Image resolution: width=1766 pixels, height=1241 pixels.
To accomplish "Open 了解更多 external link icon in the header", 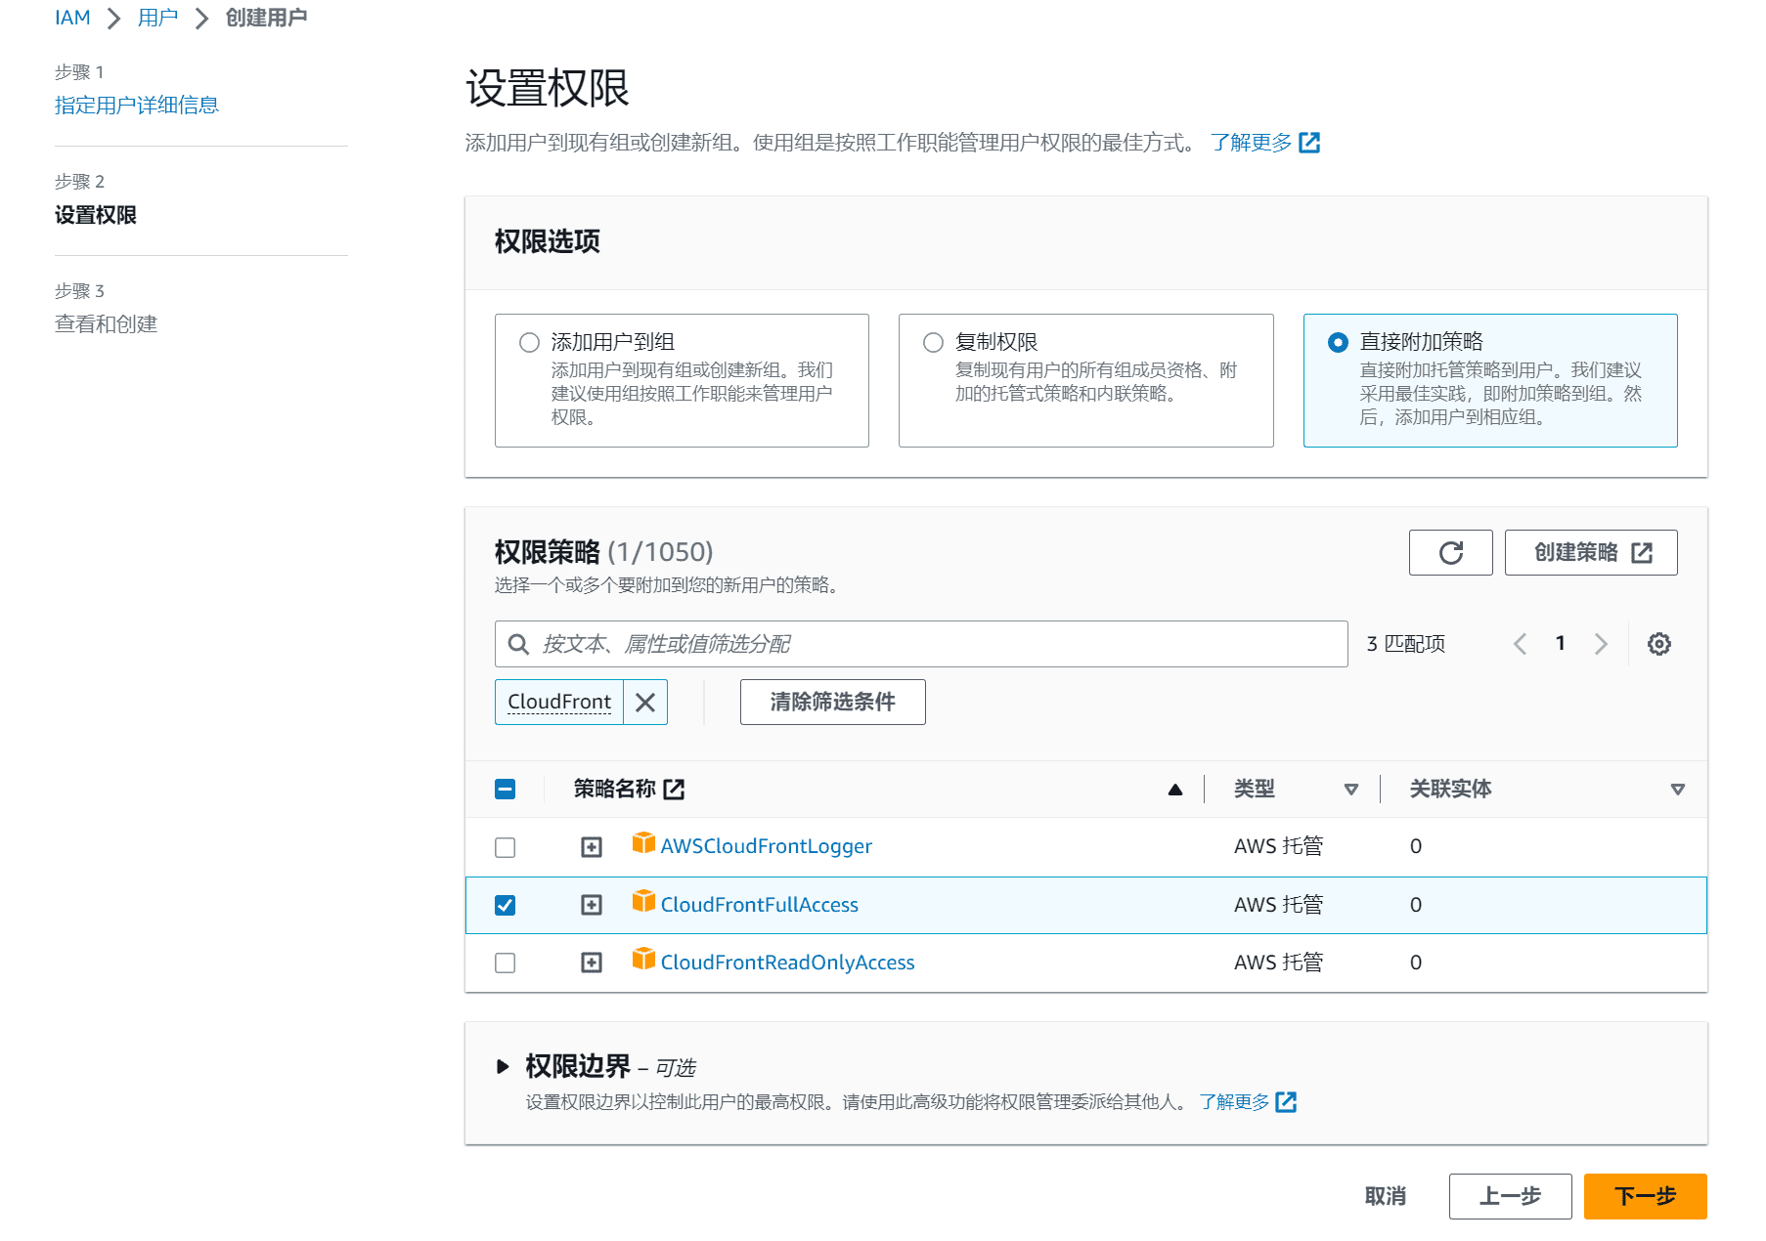I will [x=1309, y=142].
